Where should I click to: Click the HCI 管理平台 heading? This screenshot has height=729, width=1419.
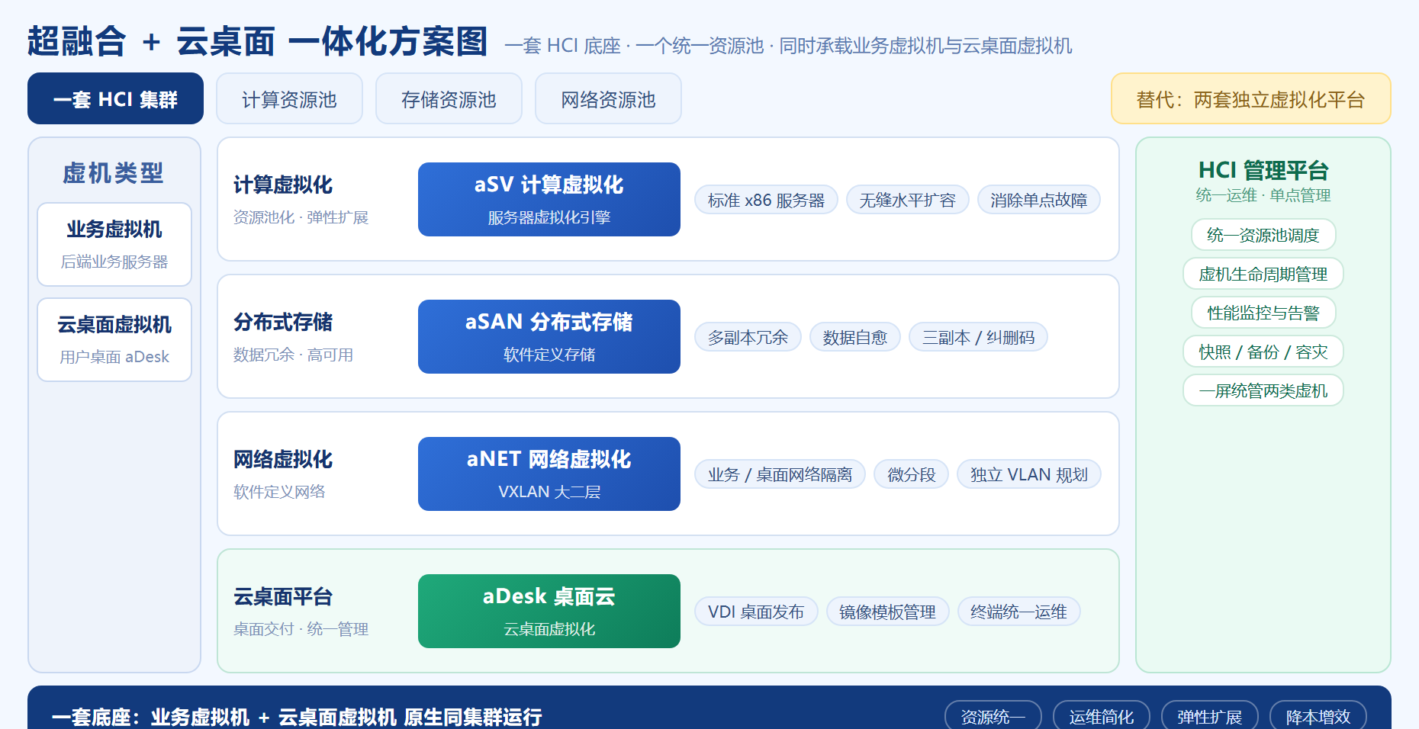click(x=1263, y=170)
